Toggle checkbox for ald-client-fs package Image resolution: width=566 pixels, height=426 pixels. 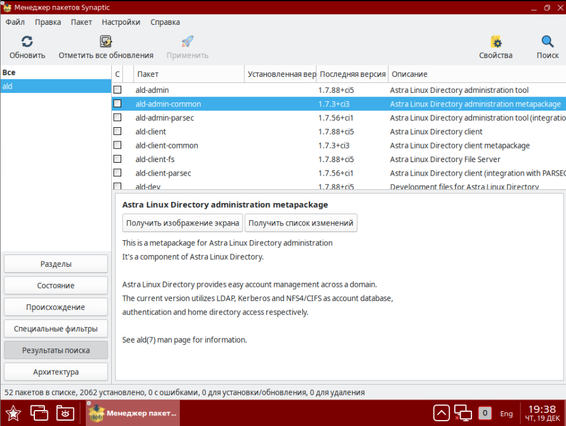(x=117, y=159)
